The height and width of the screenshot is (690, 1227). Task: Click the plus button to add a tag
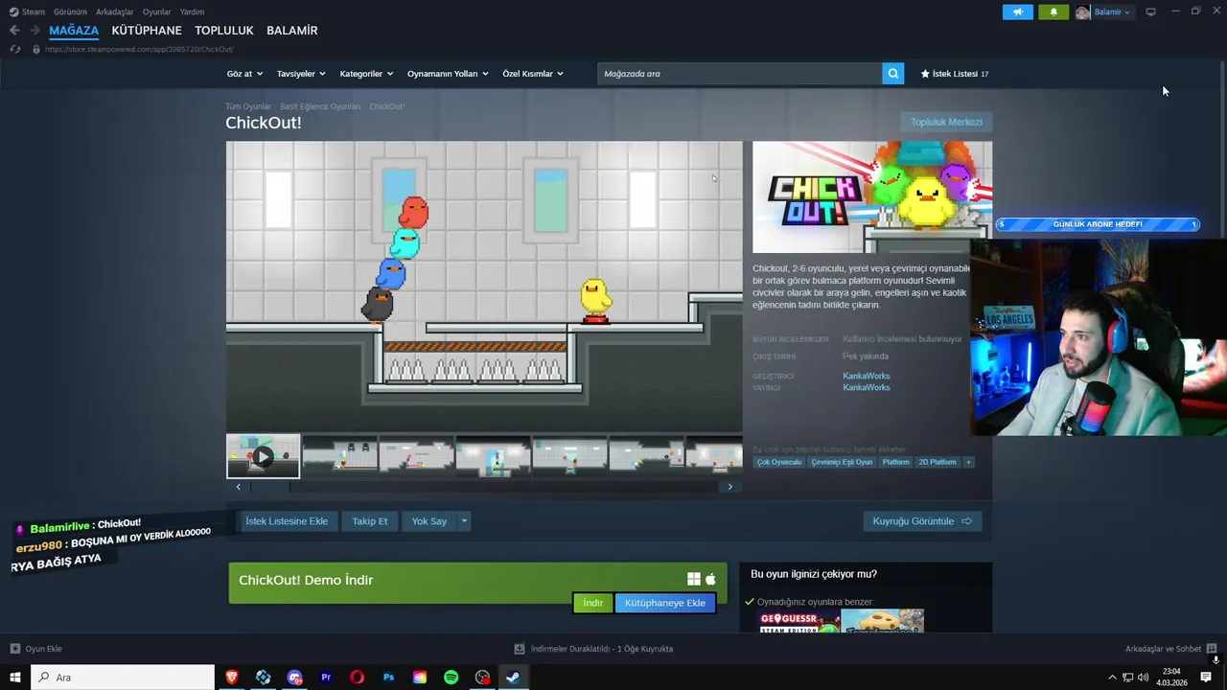pyautogui.click(x=968, y=462)
